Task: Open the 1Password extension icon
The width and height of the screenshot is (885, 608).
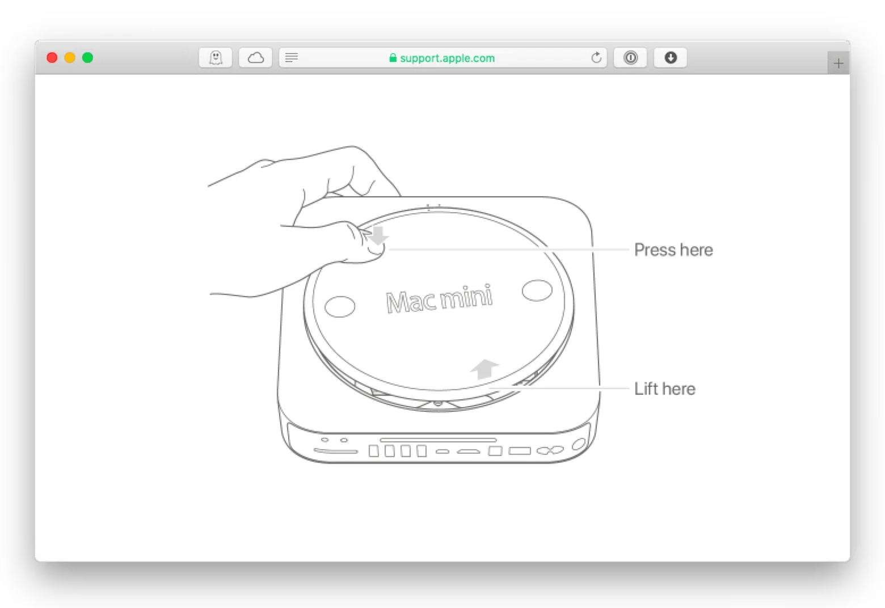Action: point(630,58)
